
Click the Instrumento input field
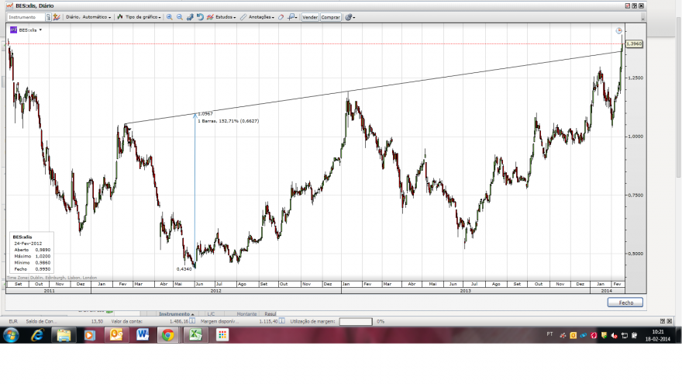click(26, 17)
